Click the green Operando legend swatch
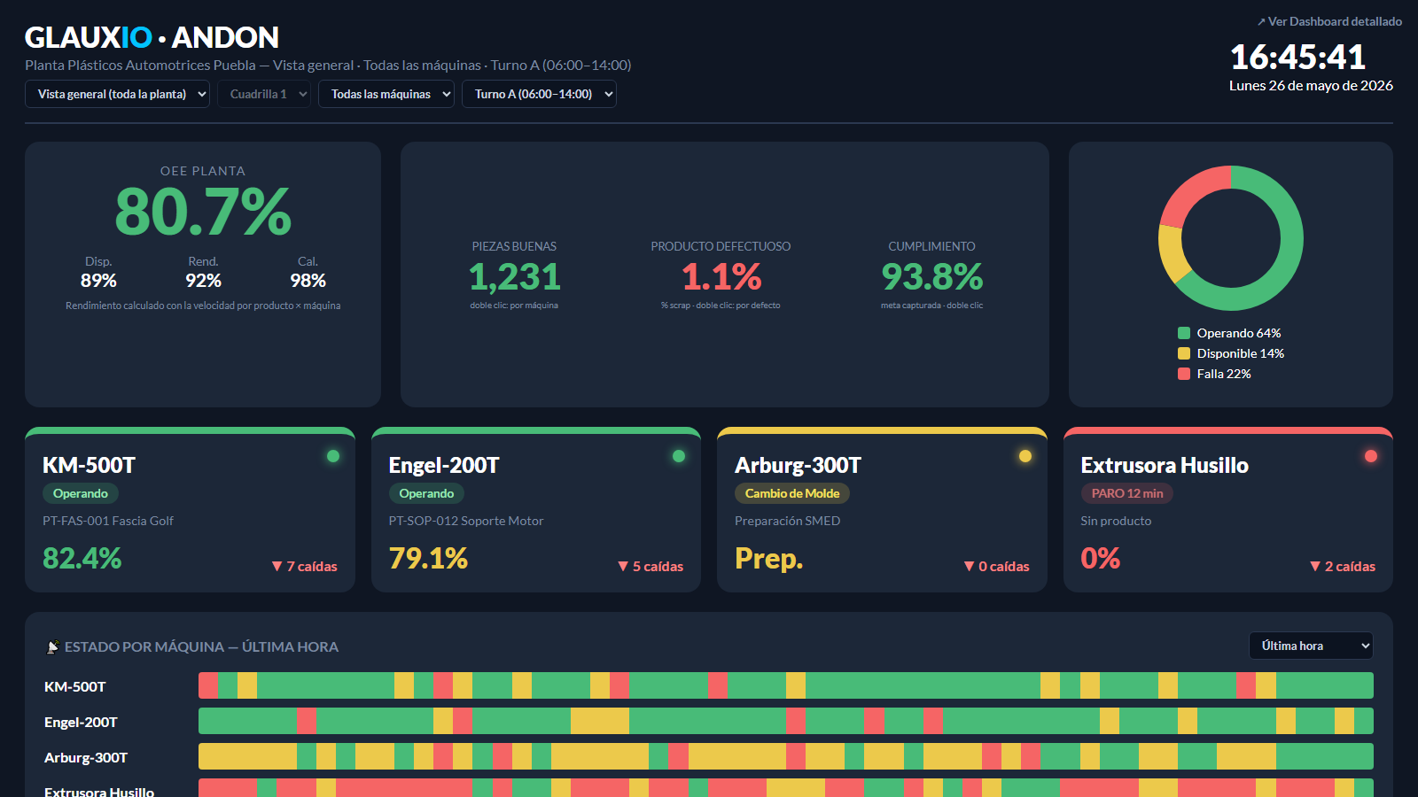1418x797 pixels. click(x=1184, y=333)
